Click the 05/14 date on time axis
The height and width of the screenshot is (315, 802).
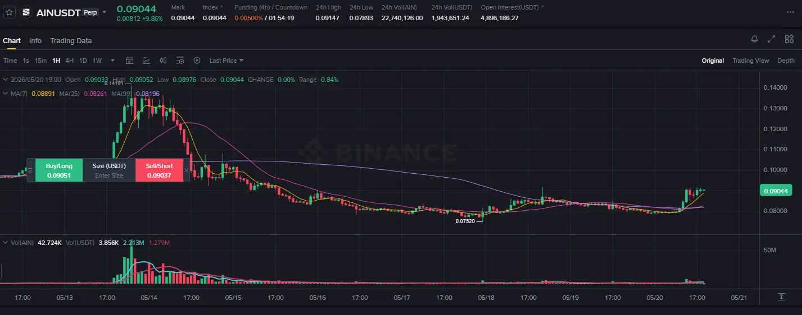[x=149, y=298]
